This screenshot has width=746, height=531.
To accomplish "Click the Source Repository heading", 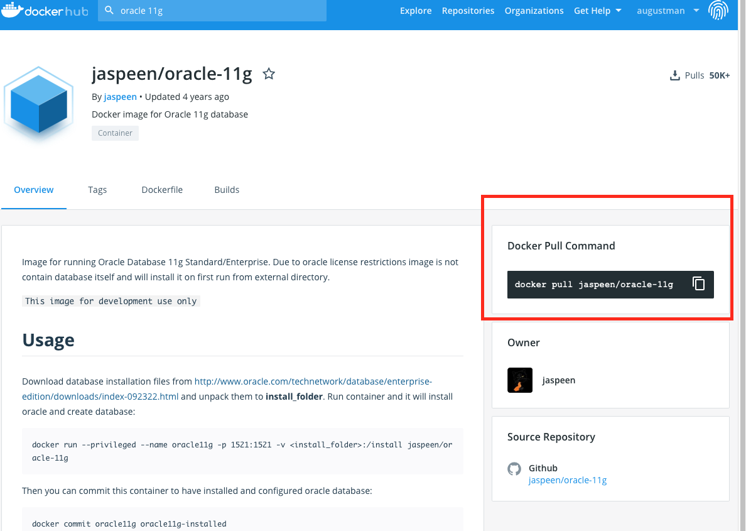I will [551, 437].
